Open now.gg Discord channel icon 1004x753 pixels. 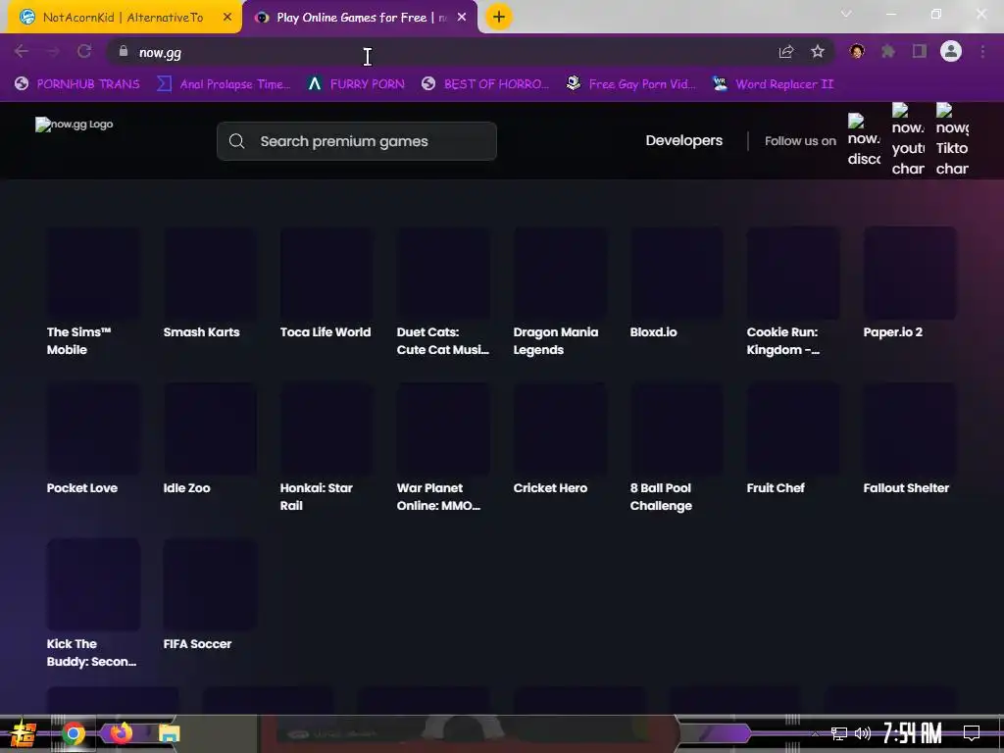(x=864, y=139)
